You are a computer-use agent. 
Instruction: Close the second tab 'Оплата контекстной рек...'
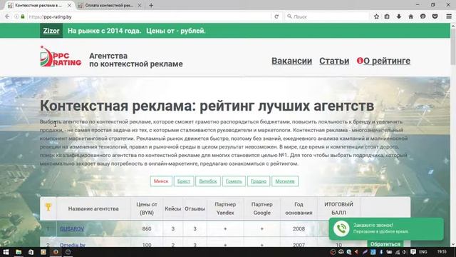140,5
